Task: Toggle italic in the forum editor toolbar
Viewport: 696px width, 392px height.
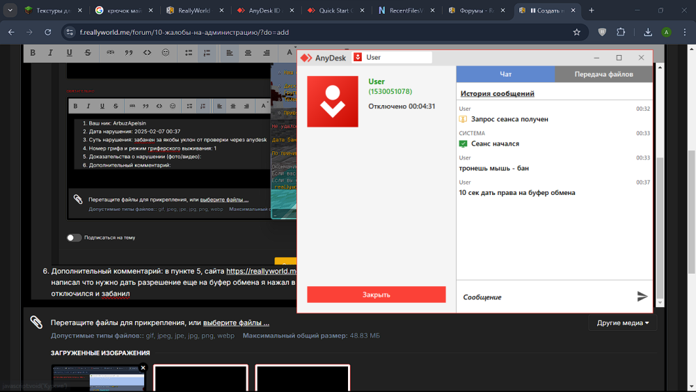Action: [x=51, y=53]
